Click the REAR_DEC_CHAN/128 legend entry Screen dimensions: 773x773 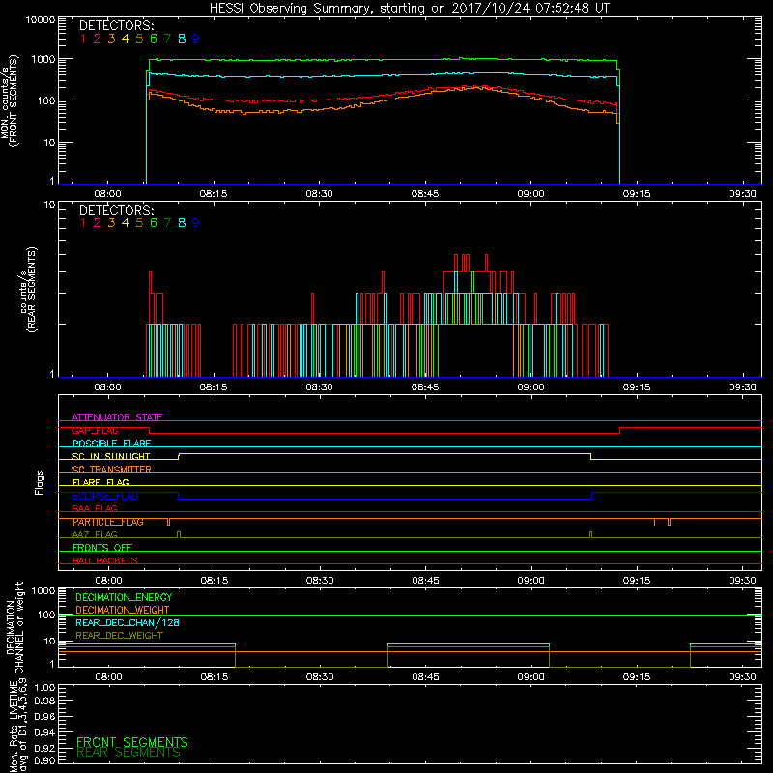pyautogui.click(x=128, y=622)
